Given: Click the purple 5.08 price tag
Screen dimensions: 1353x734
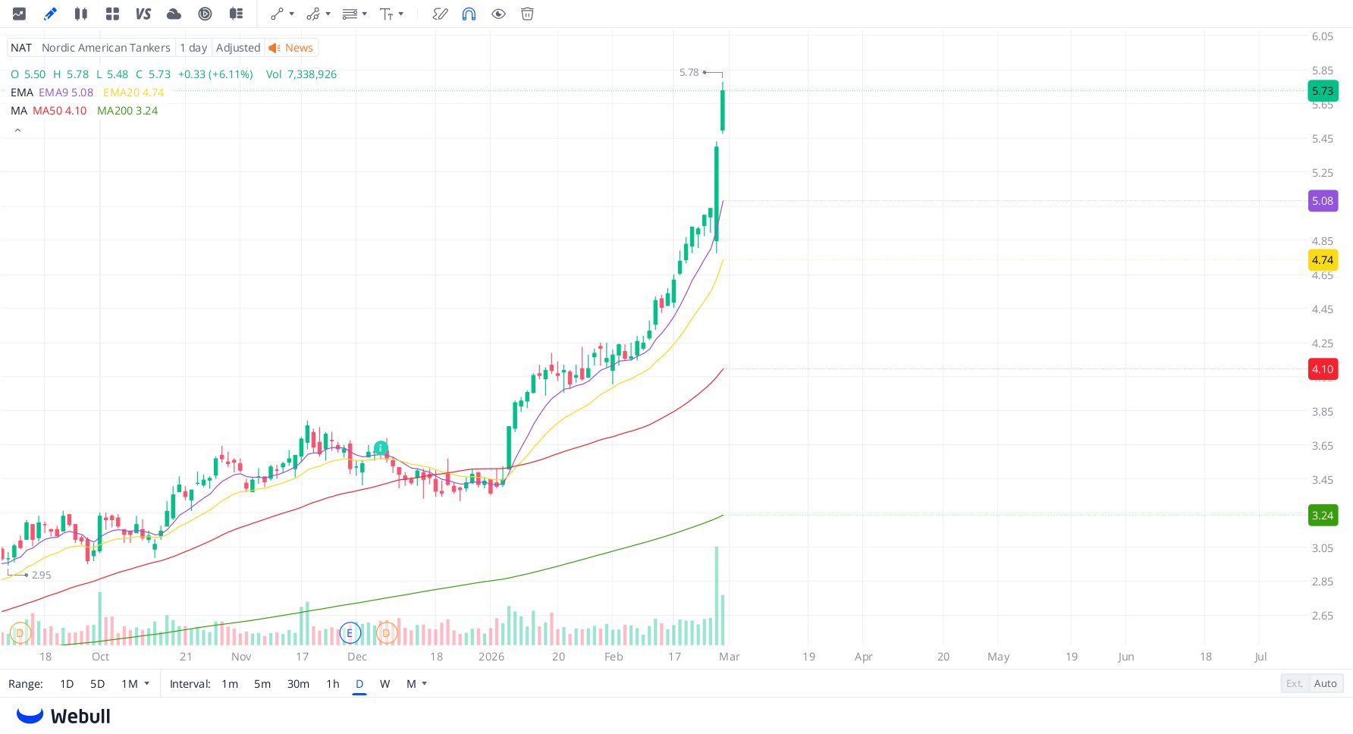Looking at the screenshot, I should click(x=1323, y=201).
